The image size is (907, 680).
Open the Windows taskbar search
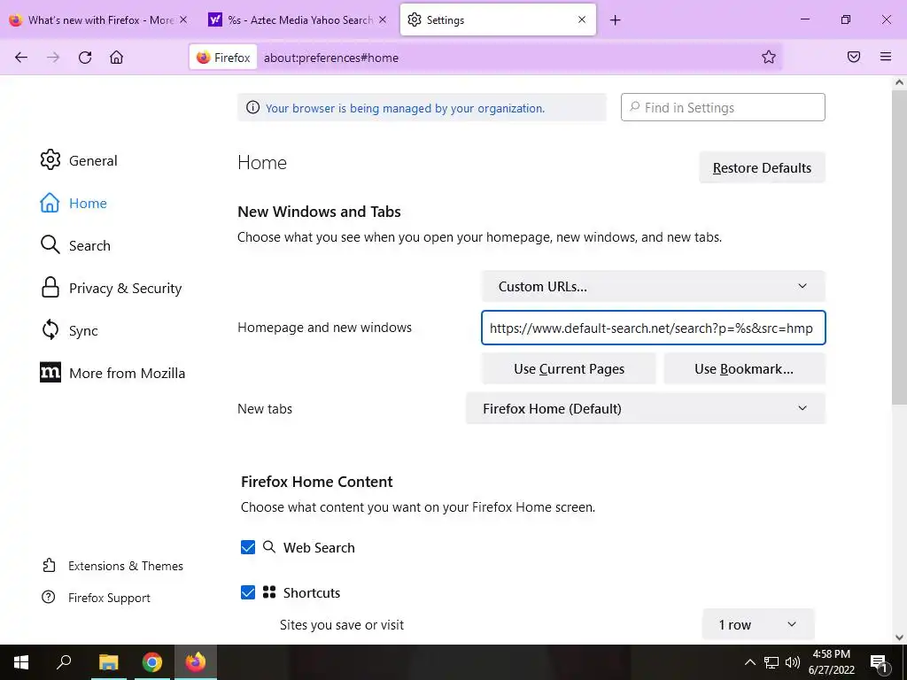(x=64, y=662)
